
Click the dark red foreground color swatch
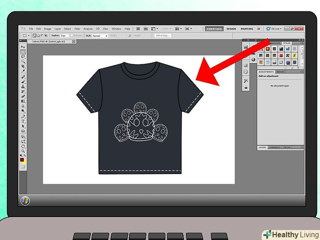pos(22,160)
